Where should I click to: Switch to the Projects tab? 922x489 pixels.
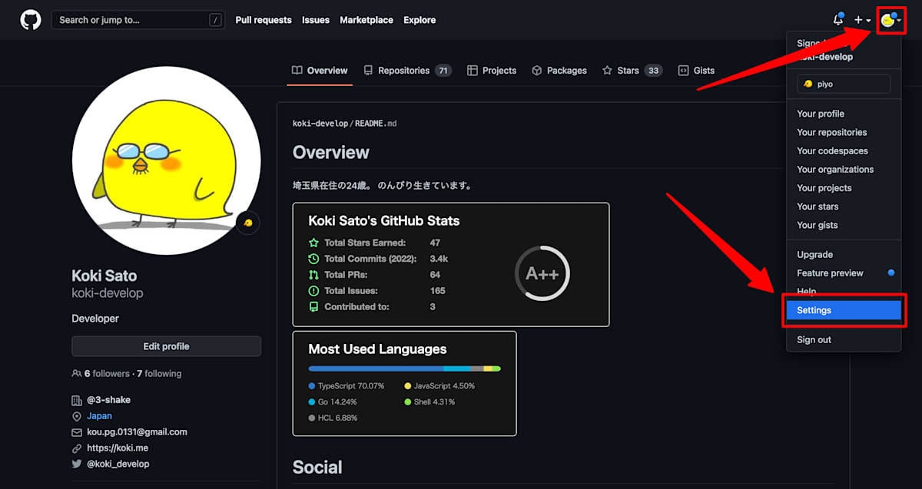(x=492, y=71)
